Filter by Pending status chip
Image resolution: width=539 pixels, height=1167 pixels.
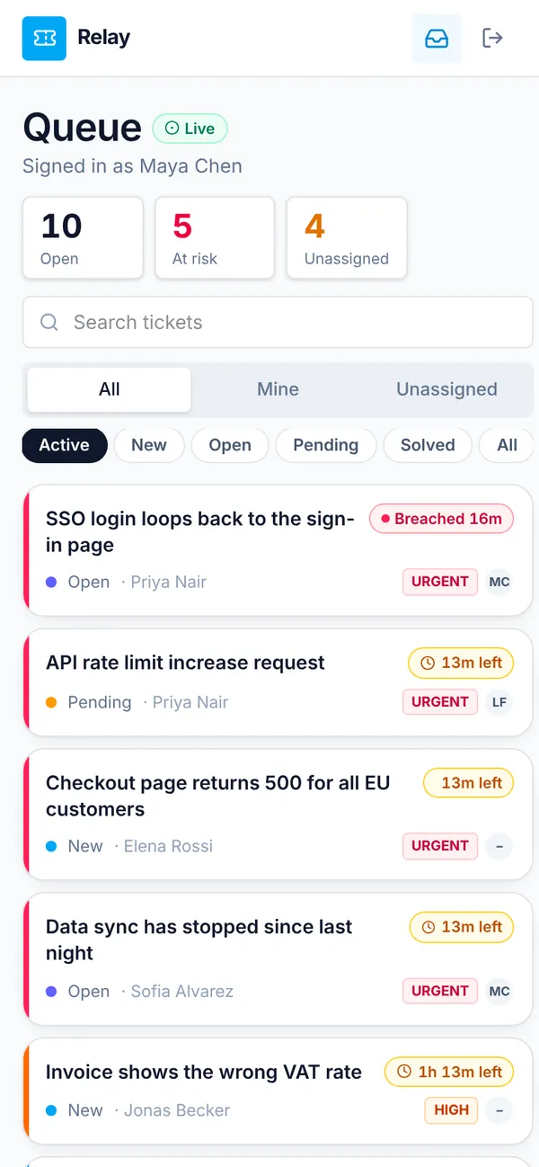325,445
